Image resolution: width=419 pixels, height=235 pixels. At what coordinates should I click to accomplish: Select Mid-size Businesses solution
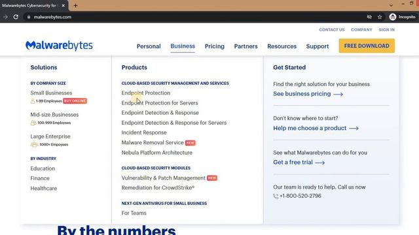click(x=54, y=115)
